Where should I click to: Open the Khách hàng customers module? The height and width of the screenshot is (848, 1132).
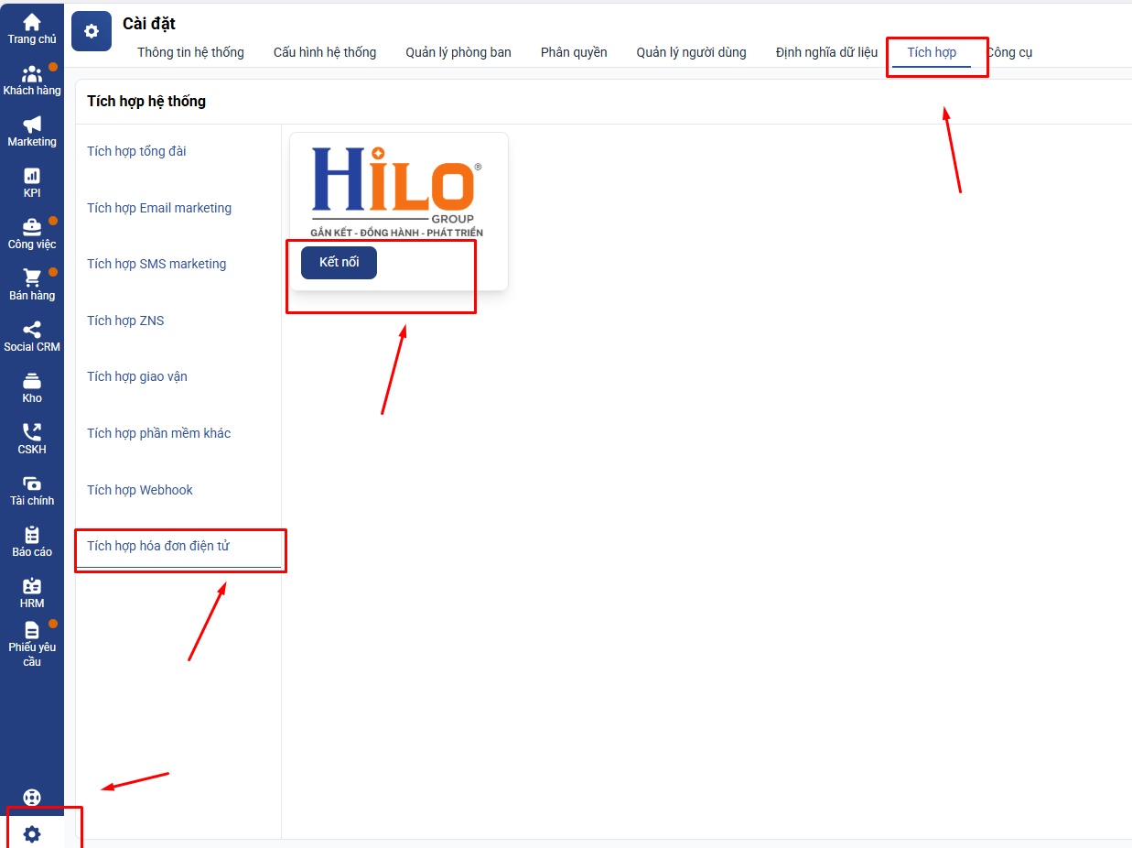(x=32, y=80)
